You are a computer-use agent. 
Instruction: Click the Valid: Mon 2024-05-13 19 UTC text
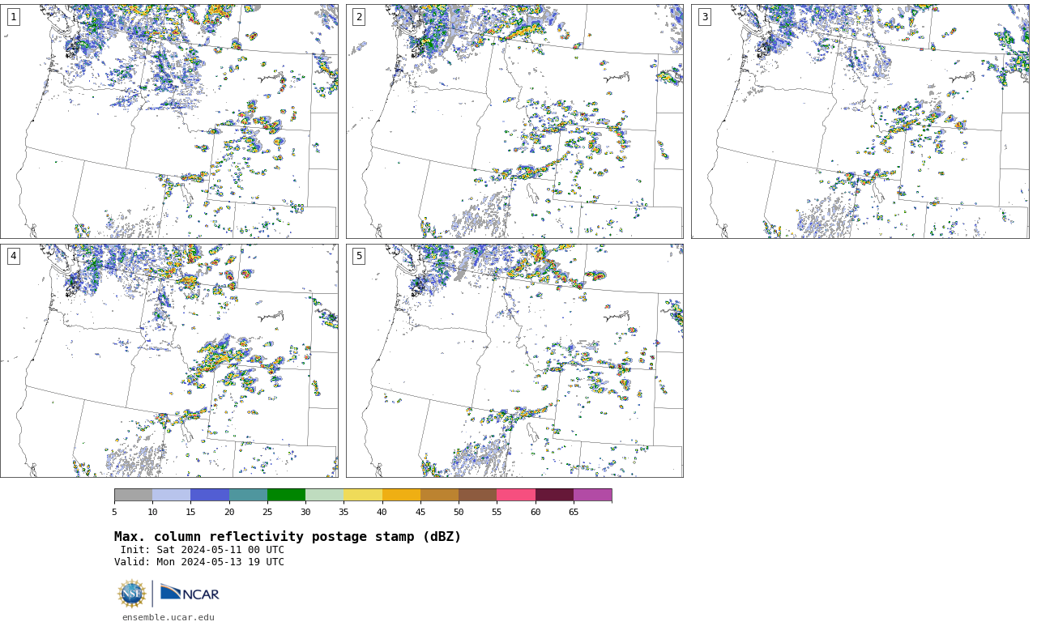199,562
